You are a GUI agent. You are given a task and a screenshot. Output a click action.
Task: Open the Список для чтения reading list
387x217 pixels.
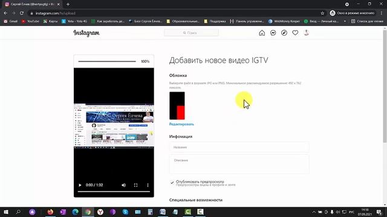(367, 21)
